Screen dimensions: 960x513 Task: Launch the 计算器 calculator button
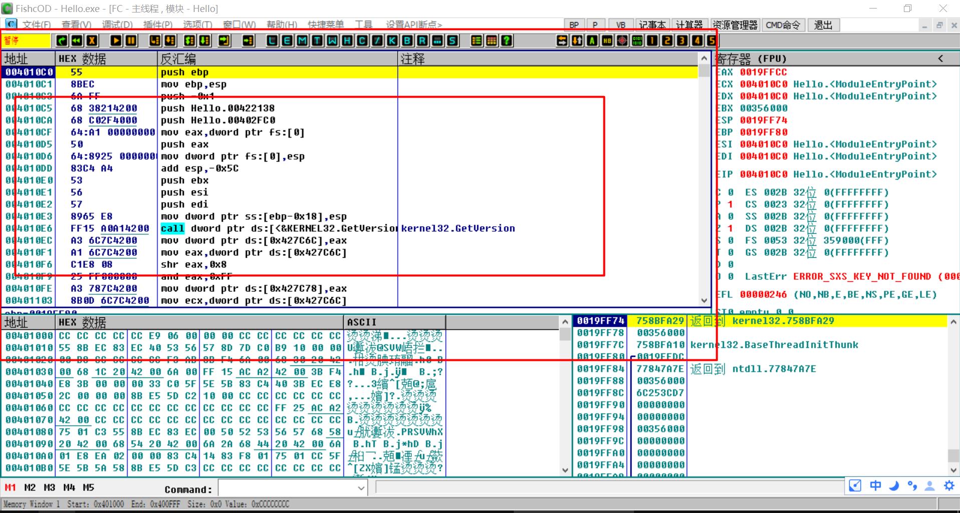(x=690, y=25)
